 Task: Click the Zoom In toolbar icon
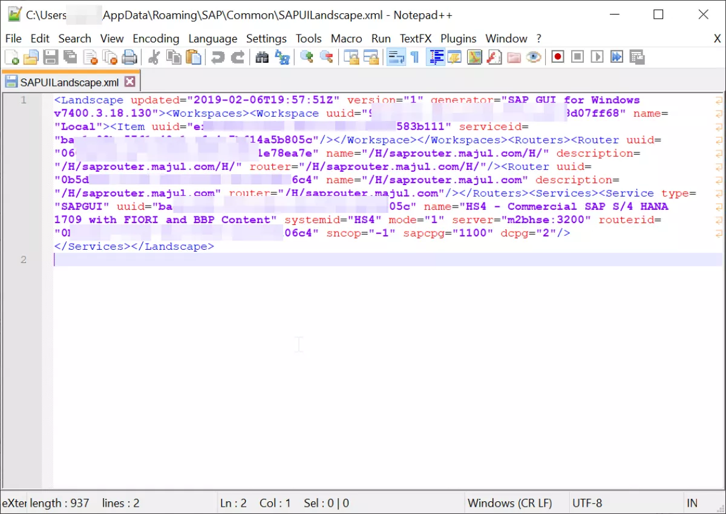pos(307,57)
